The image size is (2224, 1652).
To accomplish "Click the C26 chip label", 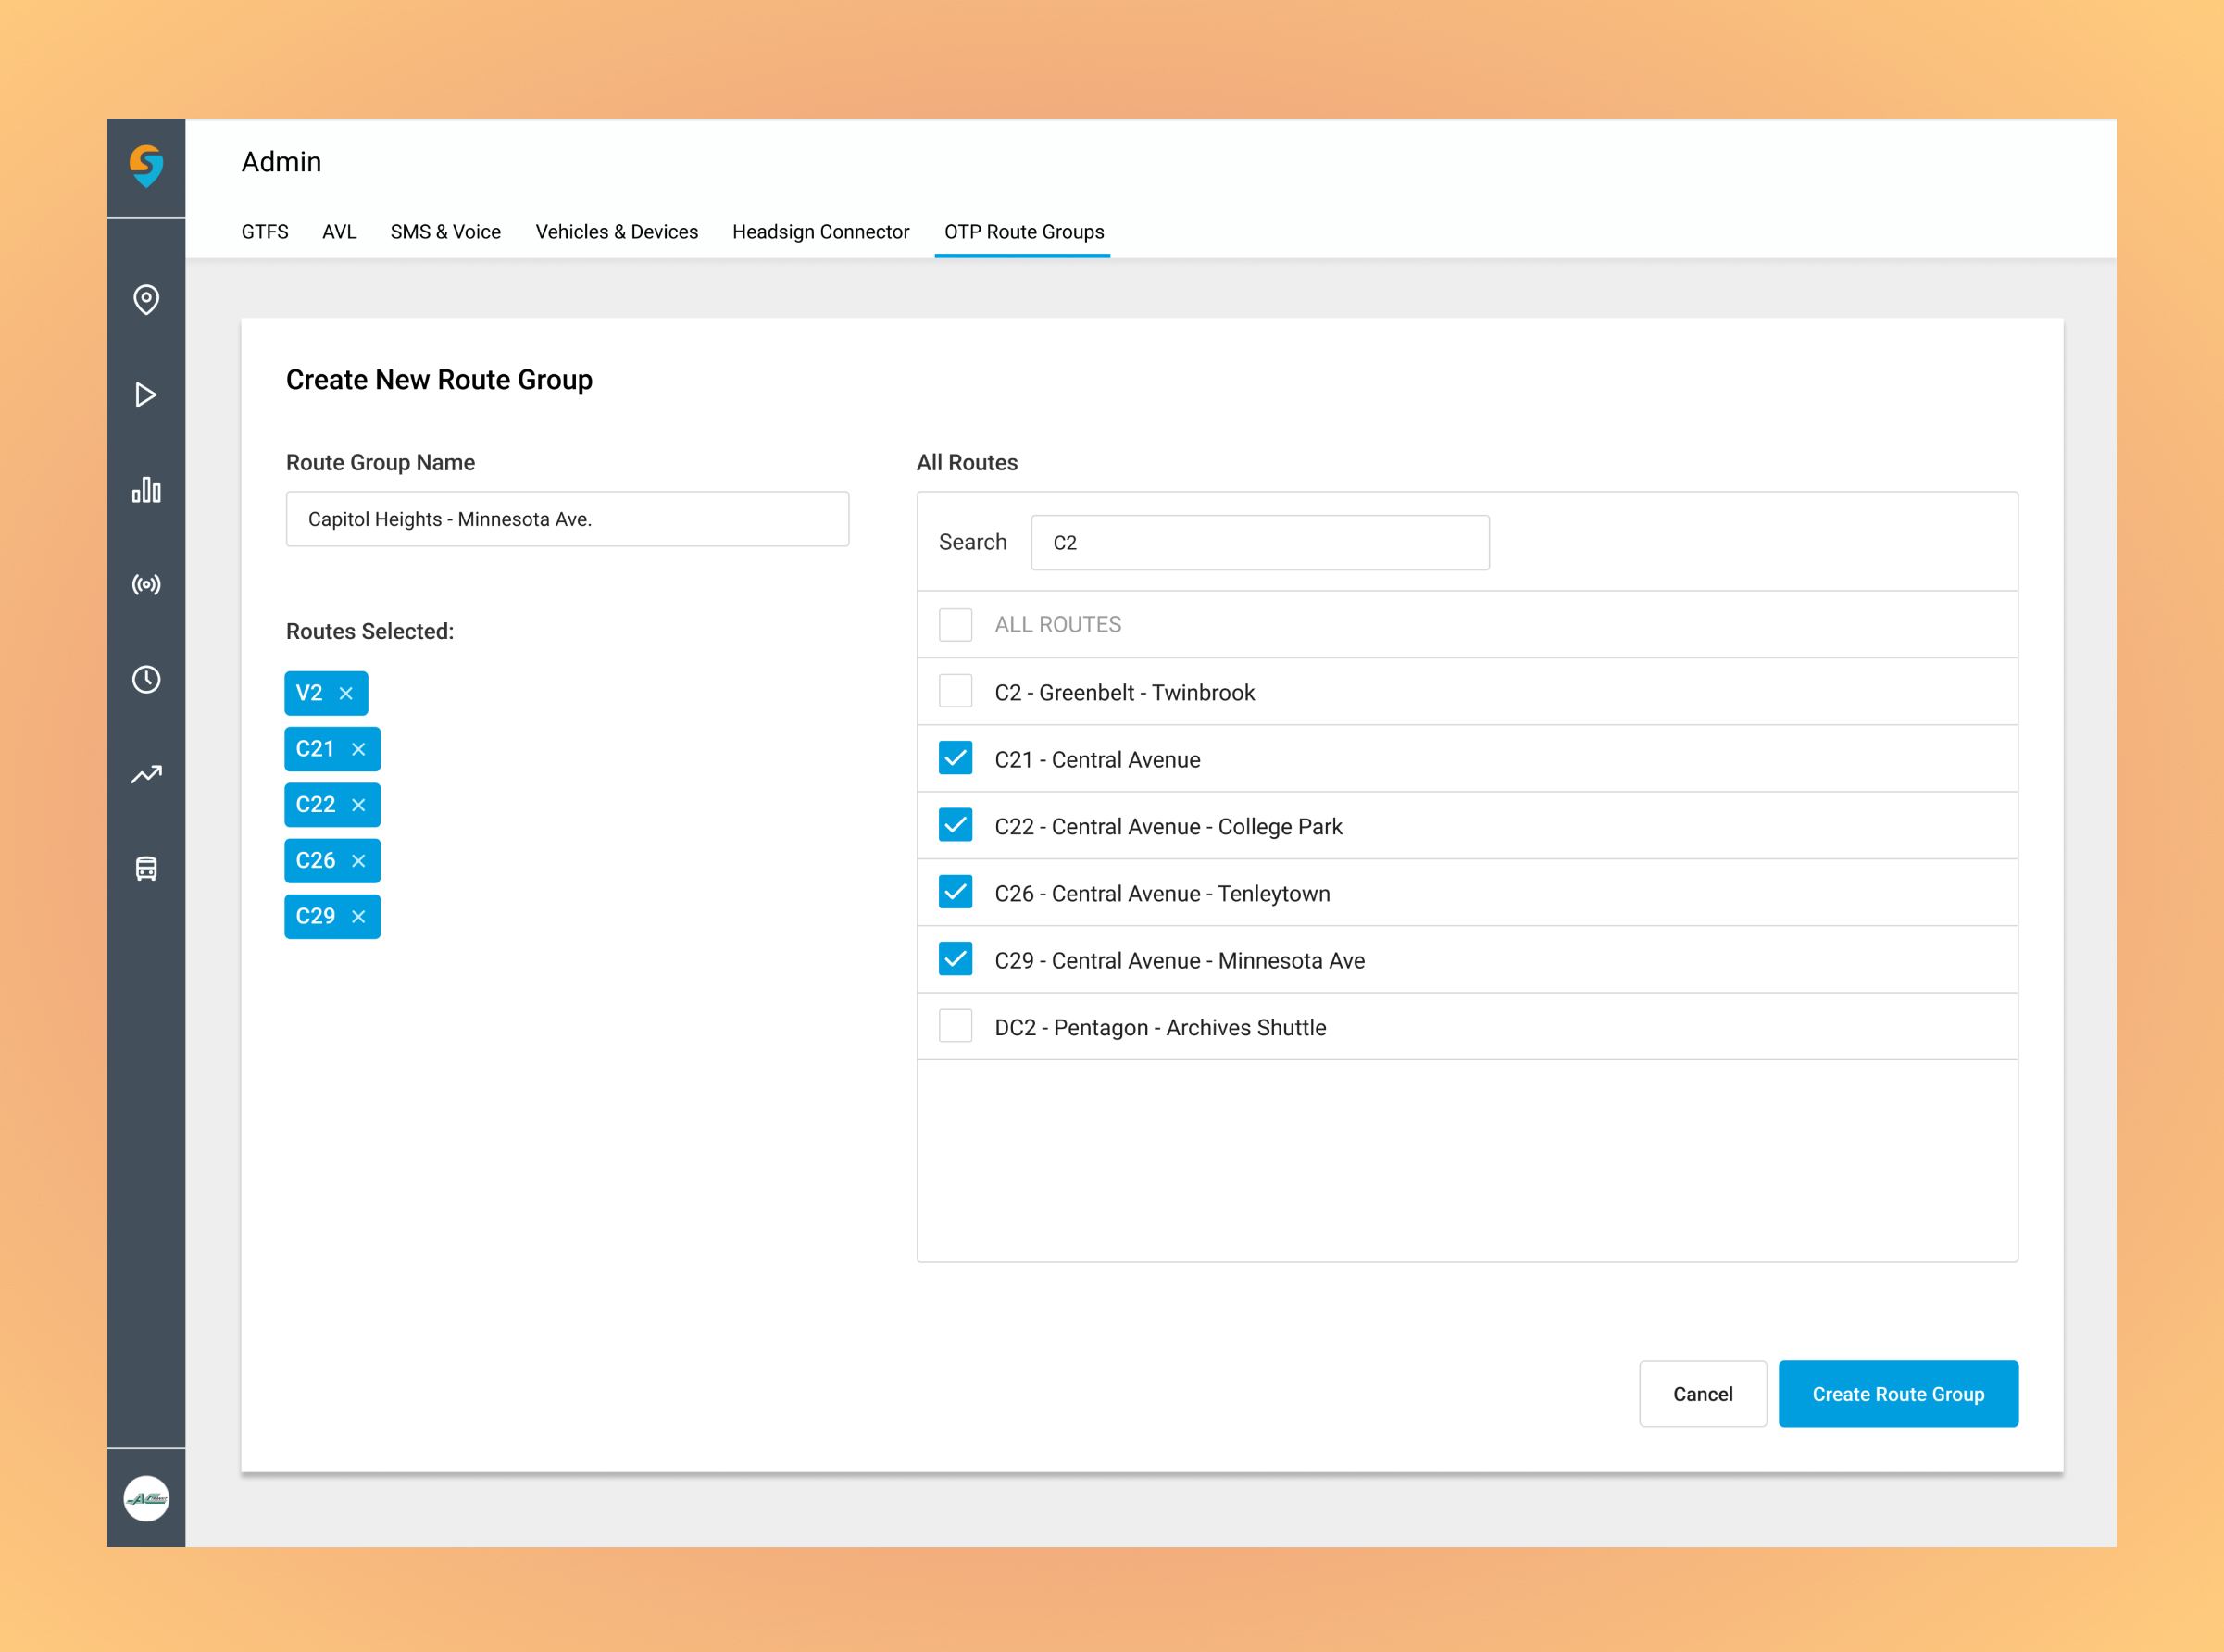I will [315, 861].
